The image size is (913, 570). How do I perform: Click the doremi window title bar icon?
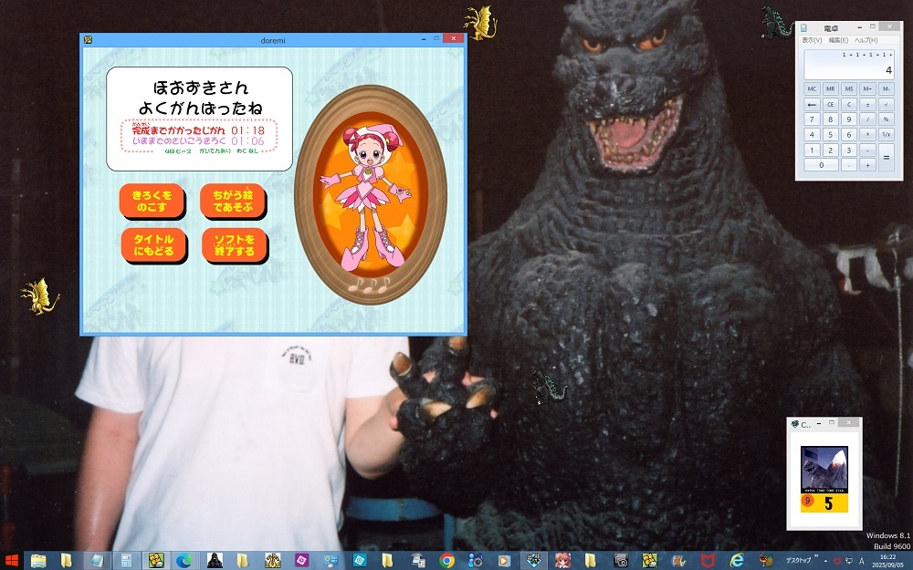pos(88,39)
